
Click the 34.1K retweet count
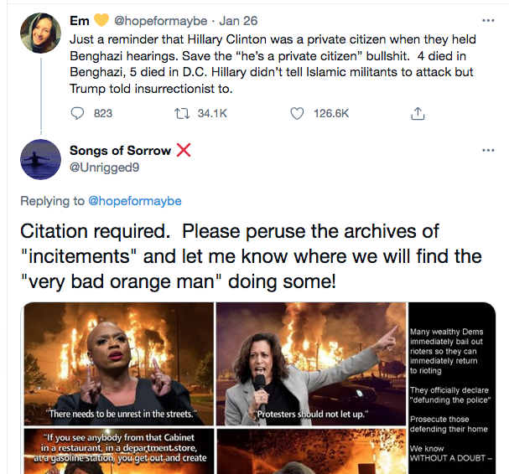click(212, 113)
